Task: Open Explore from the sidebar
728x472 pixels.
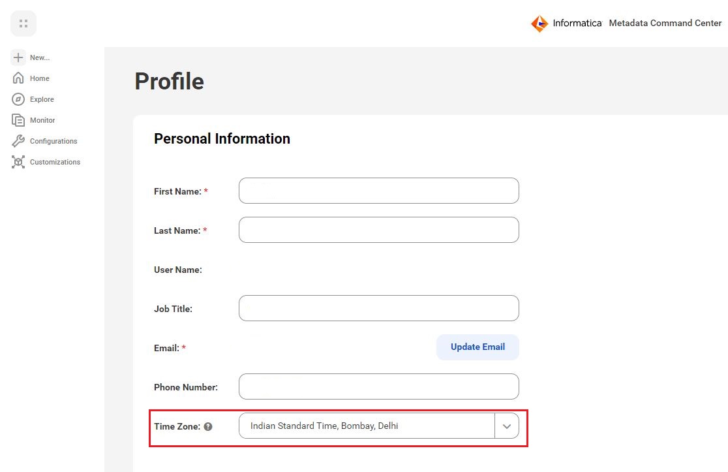Action: click(42, 99)
